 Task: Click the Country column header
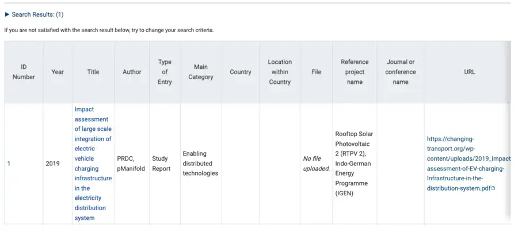241,72
